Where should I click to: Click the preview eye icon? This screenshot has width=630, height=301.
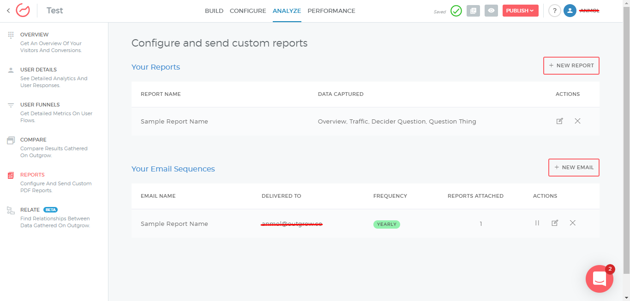491,11
